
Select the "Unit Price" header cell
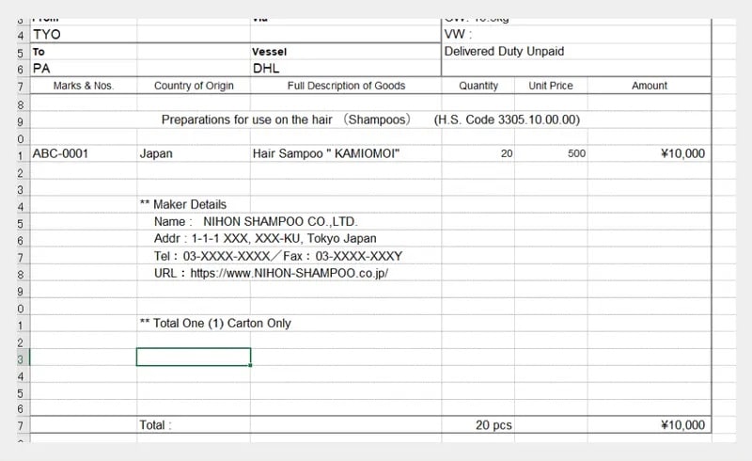pyautogui.click(x=551, y=86)
